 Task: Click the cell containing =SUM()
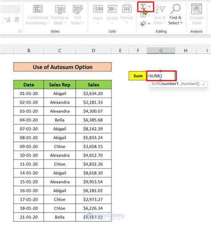(161, 76)
